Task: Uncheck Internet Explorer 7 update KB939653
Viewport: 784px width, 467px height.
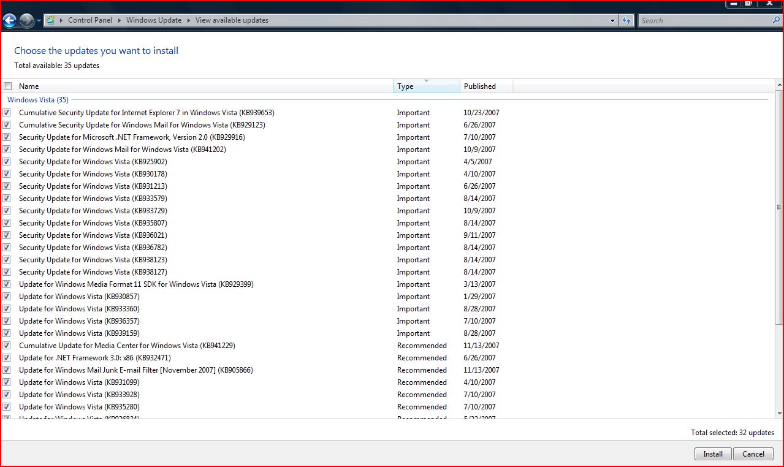Action: 7,113
